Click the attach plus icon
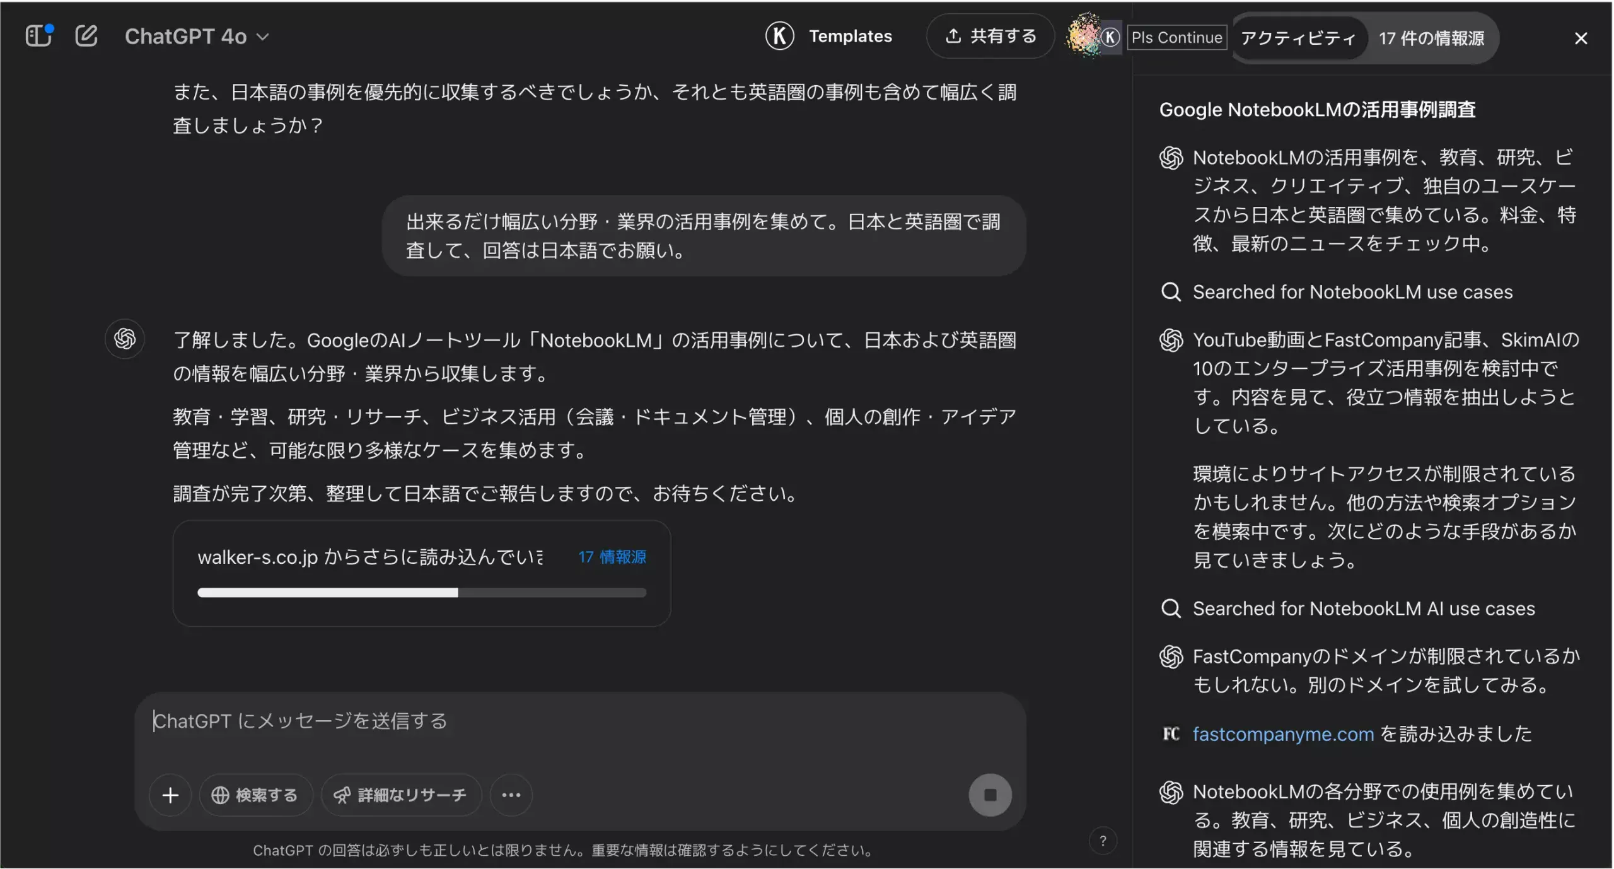This screenshot has height=869, width=1614. tap(170, 794)
